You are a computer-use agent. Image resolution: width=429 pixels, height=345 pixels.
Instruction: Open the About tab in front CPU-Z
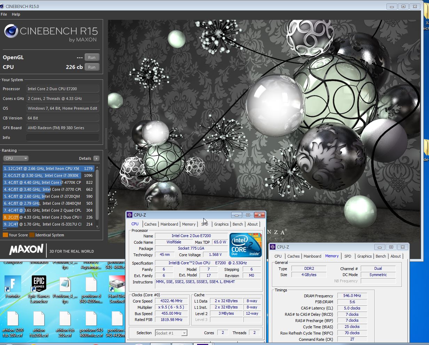click(252, 224)
